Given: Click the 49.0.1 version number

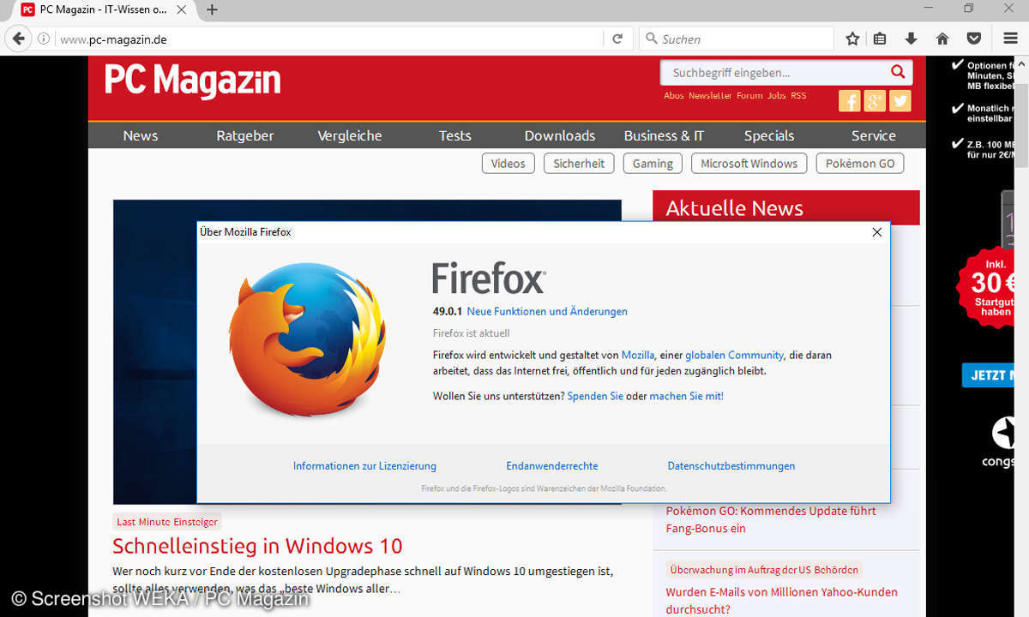Looking at the screenshot, I should pyautogui.click(x=448, y=312).
